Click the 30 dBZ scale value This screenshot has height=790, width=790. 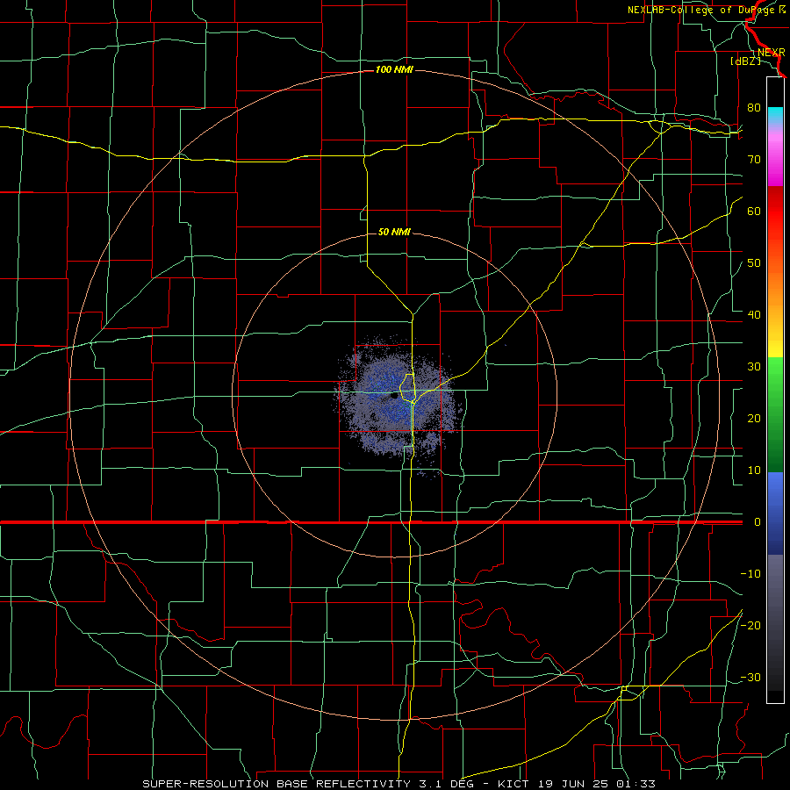coord(754,366)
